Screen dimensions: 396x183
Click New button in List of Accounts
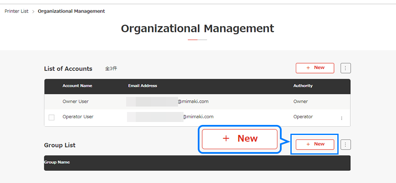tap(315, 68)
